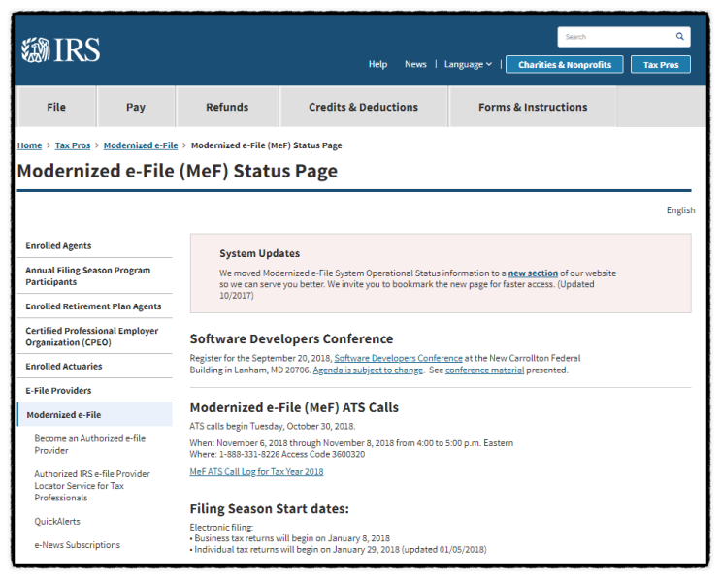Select the English language label
Viewport: 721px width, 579px height.
680,210
